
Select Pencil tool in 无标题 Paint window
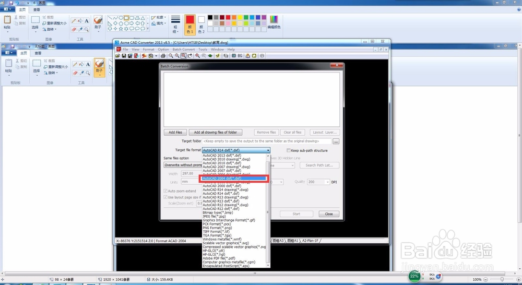[x=75, y=64]
